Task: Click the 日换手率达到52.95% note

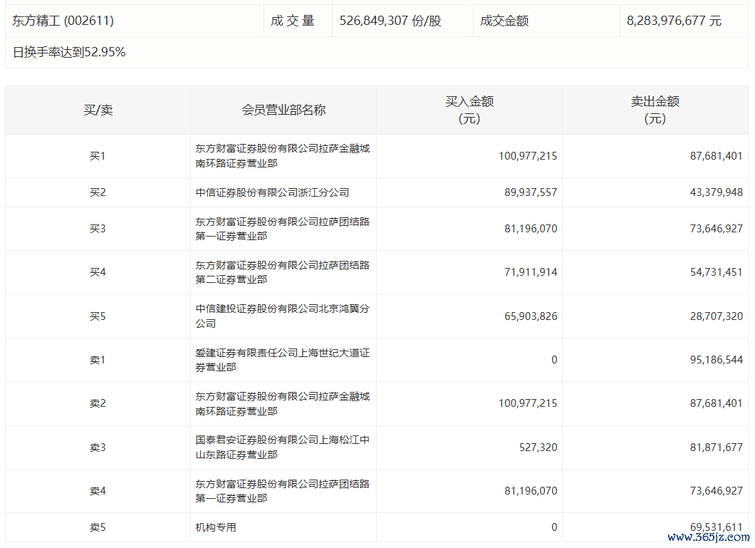Action: [69, 52]
